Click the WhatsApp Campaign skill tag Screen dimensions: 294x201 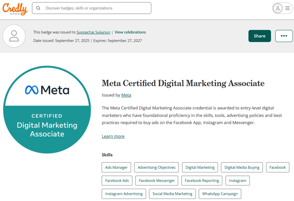click(x=220, y=194)
